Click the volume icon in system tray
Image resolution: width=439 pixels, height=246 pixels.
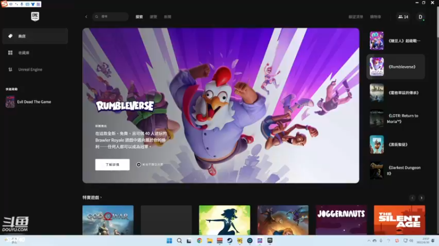411,241
